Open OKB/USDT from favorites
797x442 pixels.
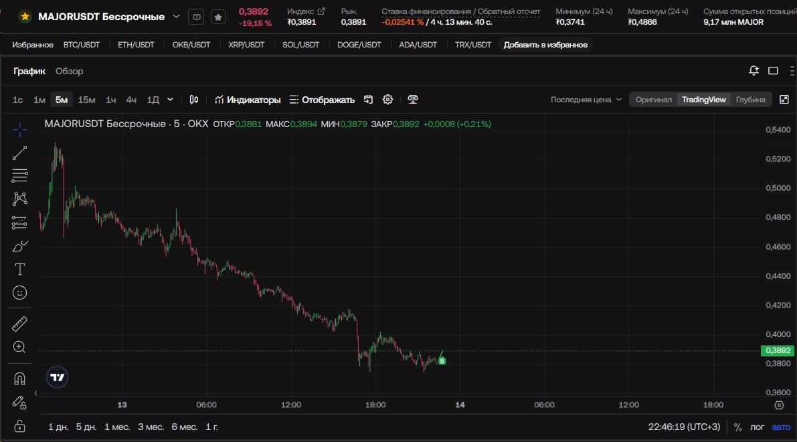tap(191, 45)
